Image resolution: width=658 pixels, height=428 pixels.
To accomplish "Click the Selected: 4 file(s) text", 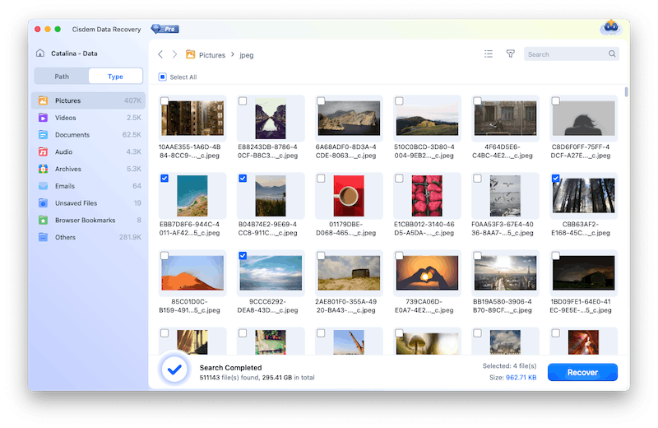I will pos(509,365).
